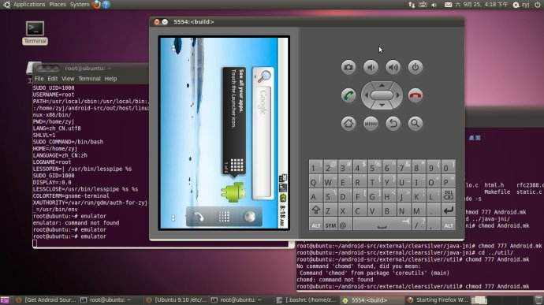This screenshot has height=305, width=544.
Task: Click the SYM key on emulator keyboard
Action: pyautogui.click(x=330, y=225)
